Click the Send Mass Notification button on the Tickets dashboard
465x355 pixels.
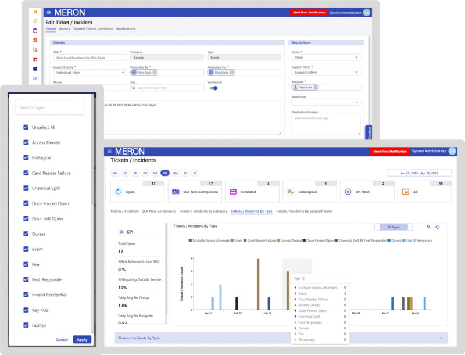coord(390,151)
